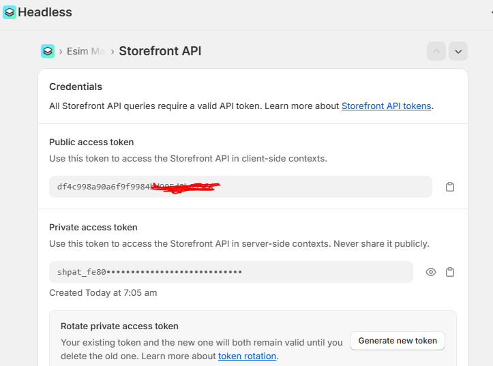Go to next item using down chevron
This screenshot has width=493, height=366.
click(x=458, y=51)
